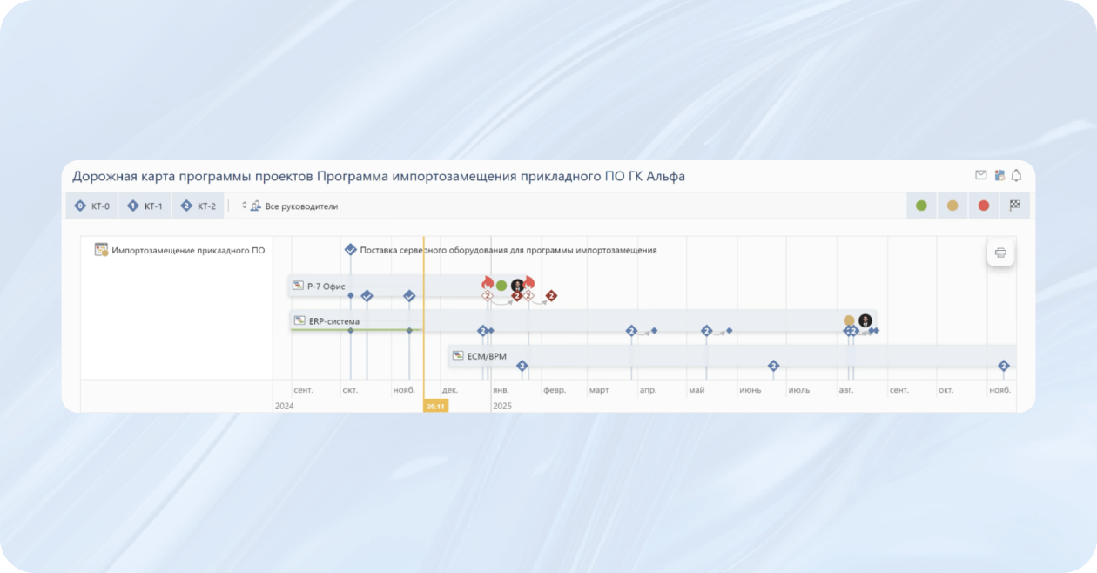Enable the red status filter circle
Viewport: 1097px width, 573px height.
pyautogui.click(x=984, y=206)
